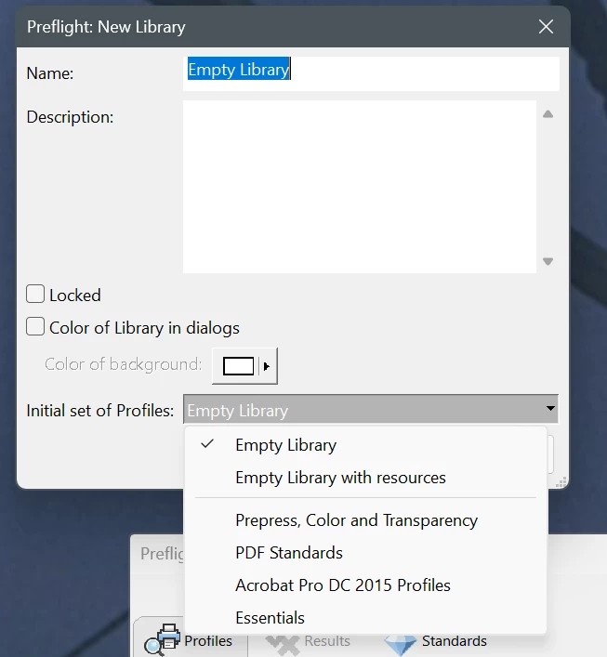The width and height of the screenshot is (607, 657).
Task: Open the background color swatch picker
Action: [x=238, y=366]
